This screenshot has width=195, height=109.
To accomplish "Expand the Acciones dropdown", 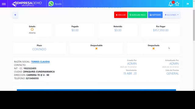I will 172,15.
